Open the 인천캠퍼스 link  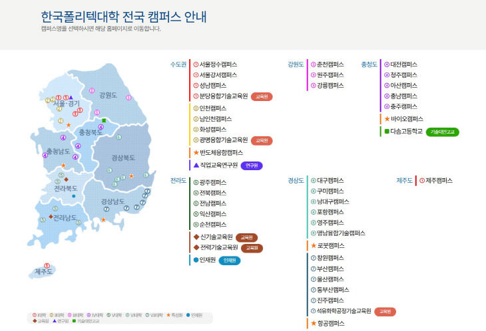[212, 108]
